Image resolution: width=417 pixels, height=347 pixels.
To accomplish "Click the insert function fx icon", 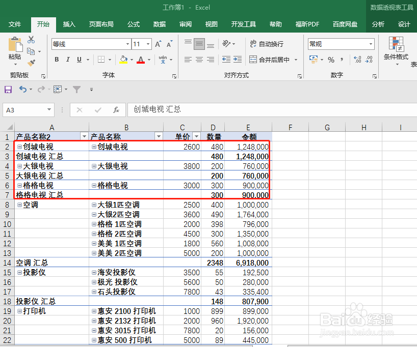I will point(116,110).
